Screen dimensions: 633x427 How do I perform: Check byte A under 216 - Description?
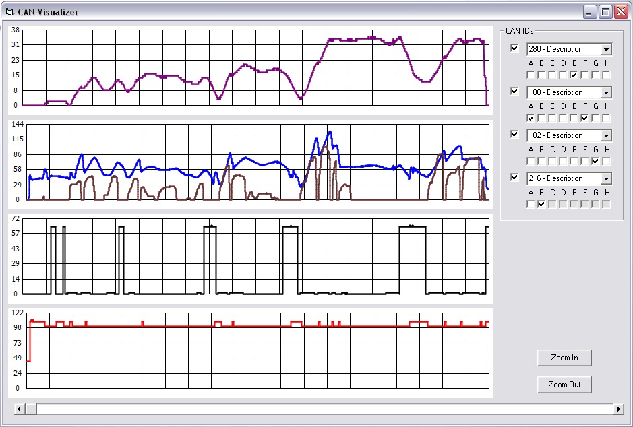tap(531, 205)
